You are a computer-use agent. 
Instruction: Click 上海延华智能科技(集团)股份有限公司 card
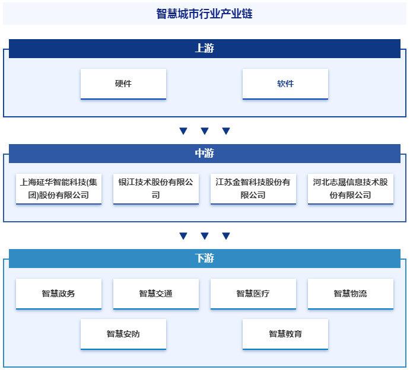coord(59,189)
